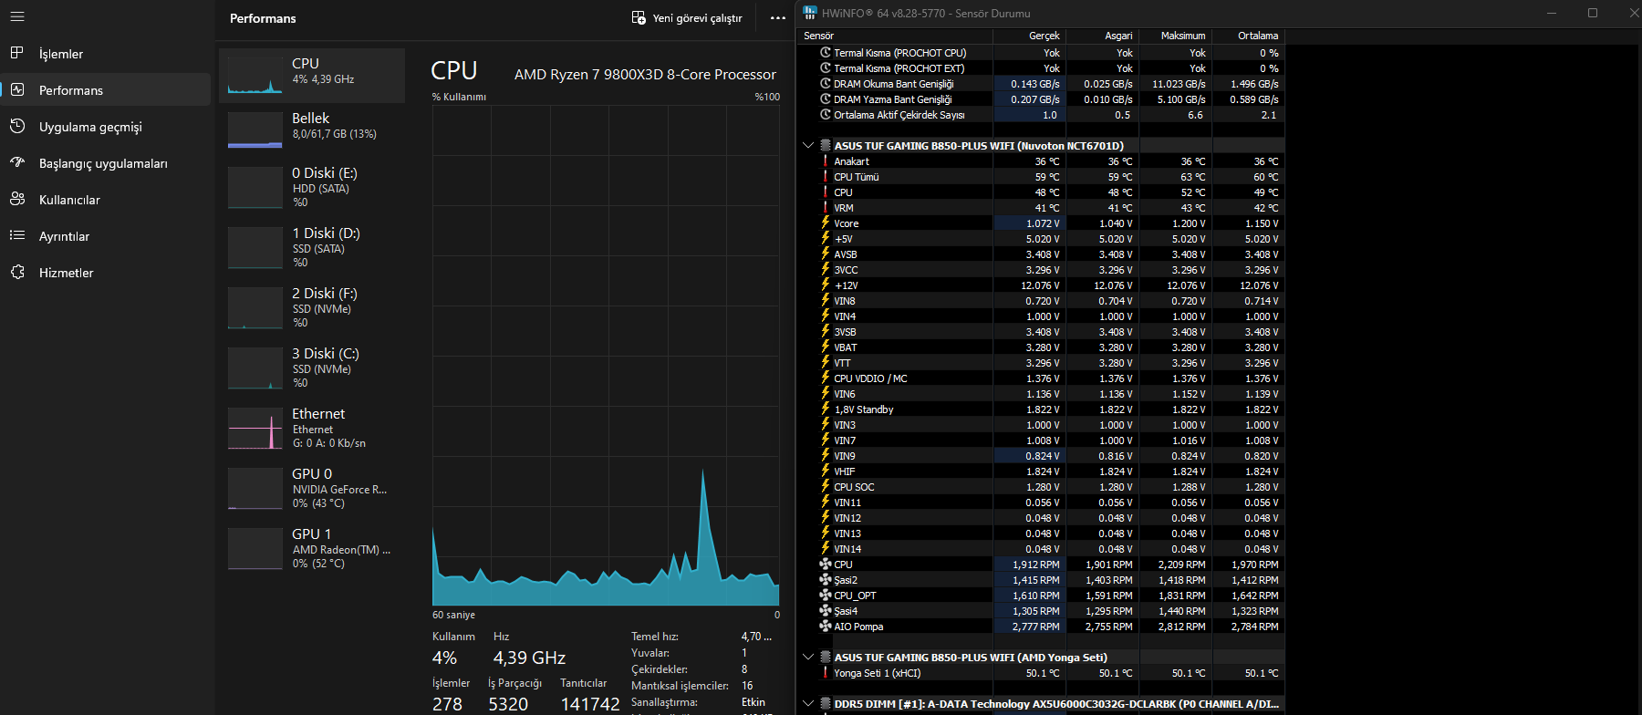Click the fan icon beside Şasi4
This screenshot has width=1642, height=715.
click(x=826, y=611)
